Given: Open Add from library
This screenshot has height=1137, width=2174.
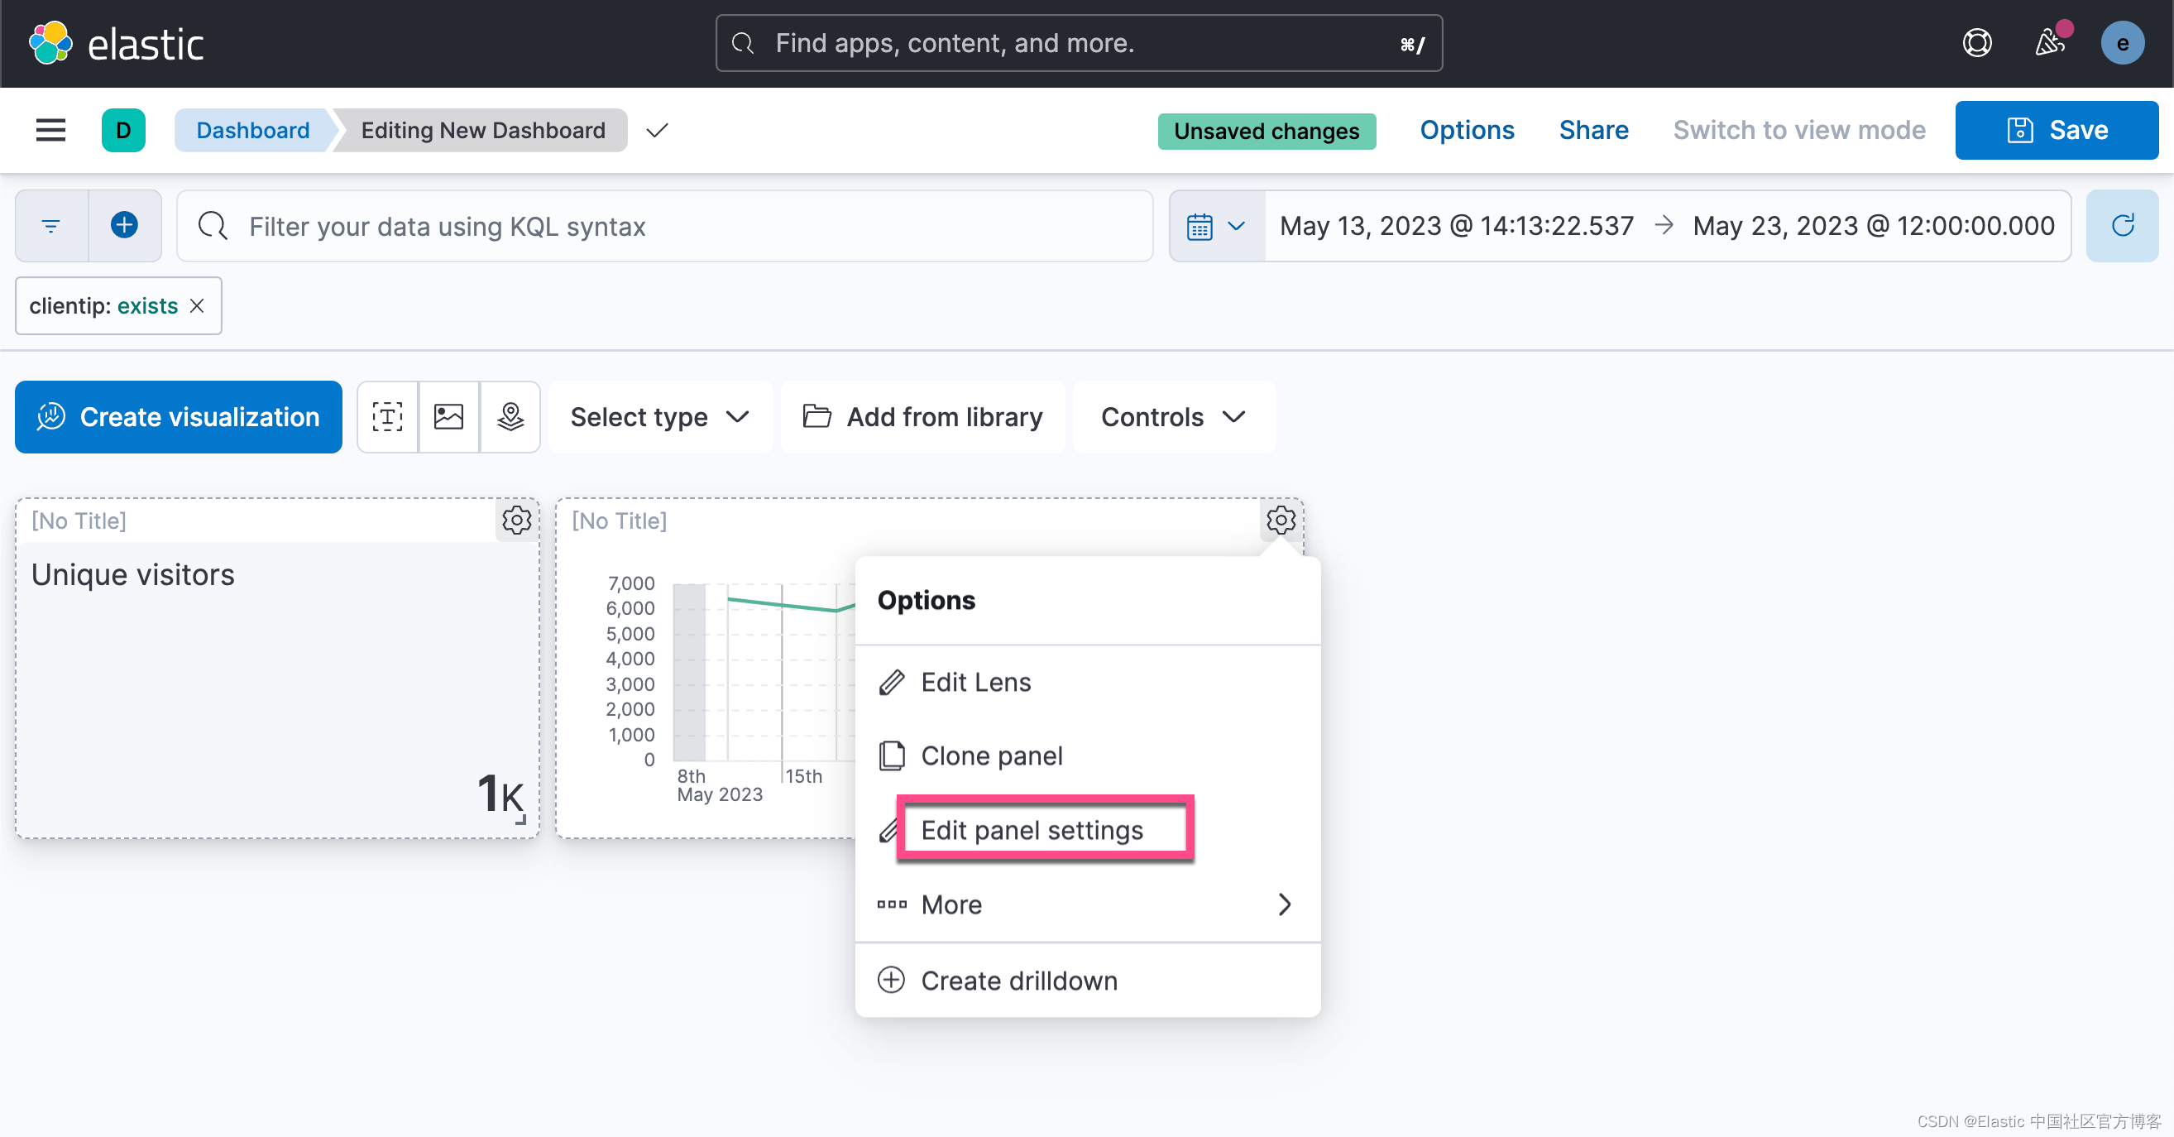Looking at the screenshot, I should [922, 417].
